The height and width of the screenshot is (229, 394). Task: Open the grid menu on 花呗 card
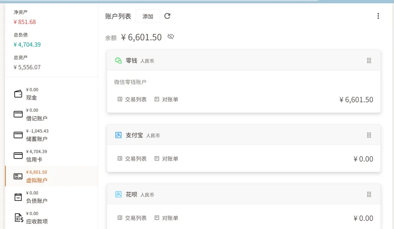pos(369,194)
